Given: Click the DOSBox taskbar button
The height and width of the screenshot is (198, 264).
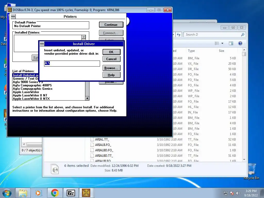Looking at the screenshot, I should [86, 193].
